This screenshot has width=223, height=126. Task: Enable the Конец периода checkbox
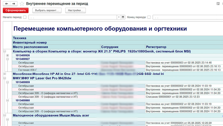[149, 17]
